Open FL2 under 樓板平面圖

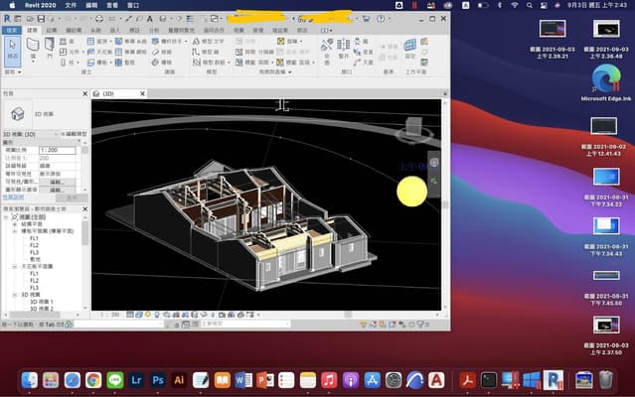pyautogui.click(x=35, y=245)
